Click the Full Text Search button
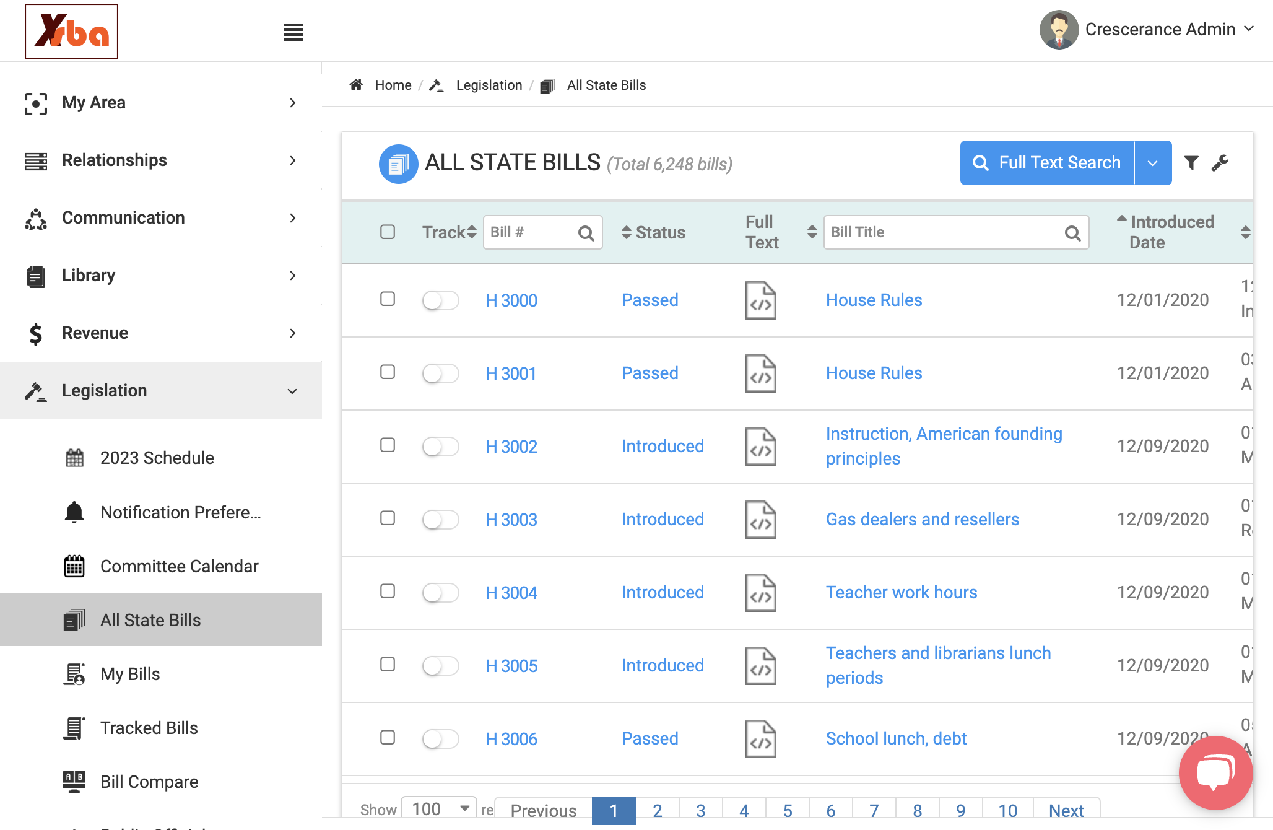The height and width of the screenshot is (830, 1273). click(1047, 163)
